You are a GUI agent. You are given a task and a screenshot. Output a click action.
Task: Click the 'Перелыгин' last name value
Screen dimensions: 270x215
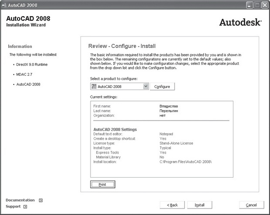pos(169,111)
